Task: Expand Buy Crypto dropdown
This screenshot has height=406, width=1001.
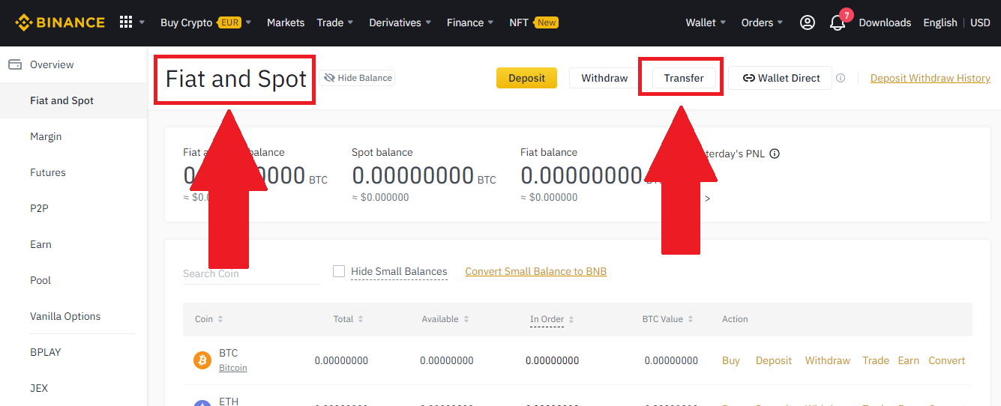Action: pyautogui.click(x=206, y=22)
